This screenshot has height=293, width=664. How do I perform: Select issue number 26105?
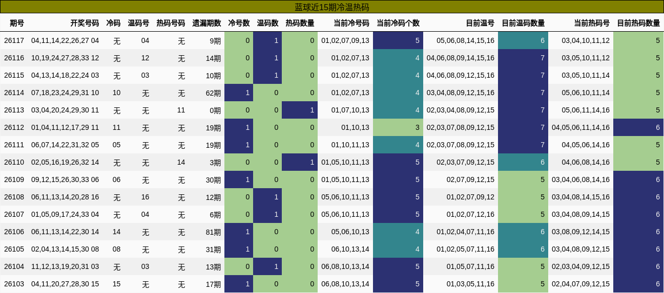pos(14,249)
